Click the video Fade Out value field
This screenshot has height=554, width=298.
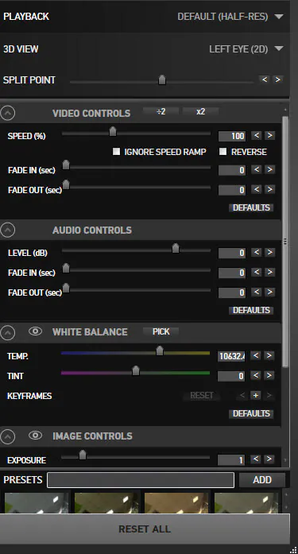(232, 190)
